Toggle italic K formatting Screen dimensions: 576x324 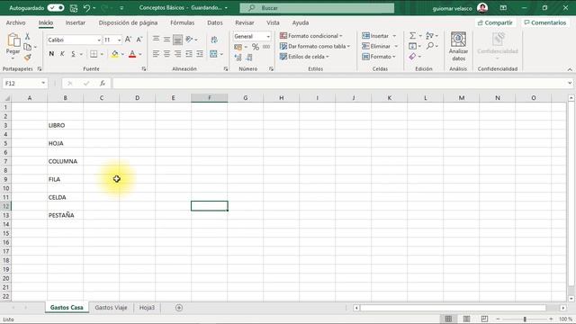[x=62, y=54]
